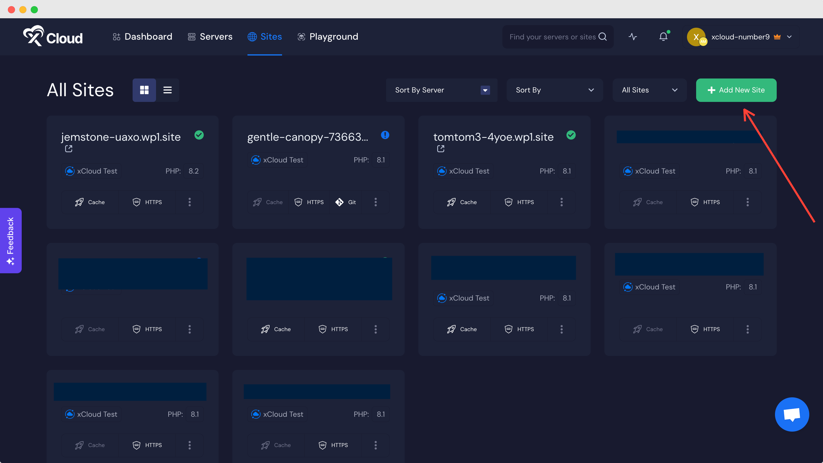Switch sites to list view
823x463 pixels.
(167, 90)
